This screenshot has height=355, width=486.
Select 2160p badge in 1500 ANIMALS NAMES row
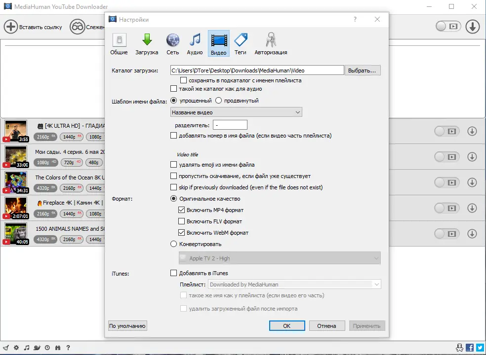pos(71,239)
